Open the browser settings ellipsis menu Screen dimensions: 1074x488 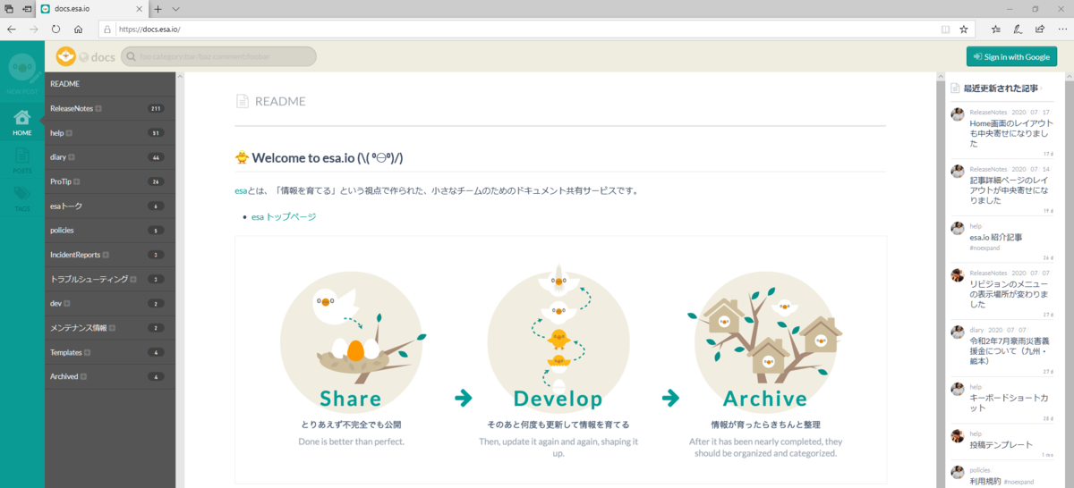pyautogui.click(x=1061, y=29)
